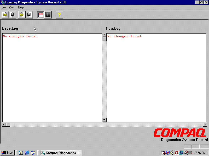Launch the notepad-and-pencil quick launch icon
Image resolution: width=209 pixels, height=156 pixels.
tap(21, 153)
